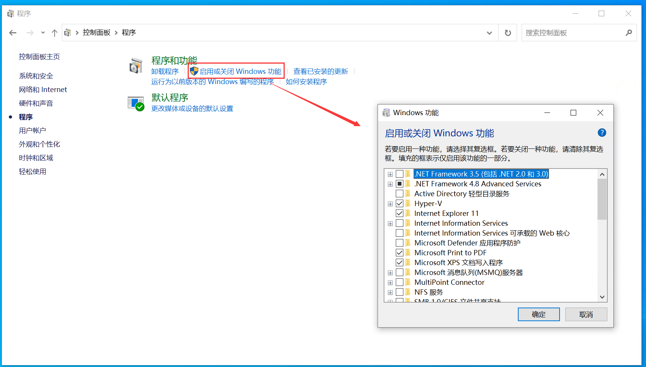Click 启用或关闭 Windows 功能 link
This screenshot has height=367, width=646.
coord(240,71)
